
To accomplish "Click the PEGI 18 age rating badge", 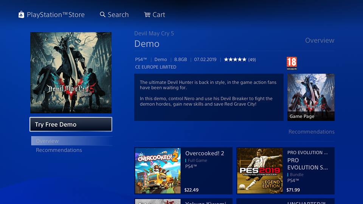I will (292, 63).
